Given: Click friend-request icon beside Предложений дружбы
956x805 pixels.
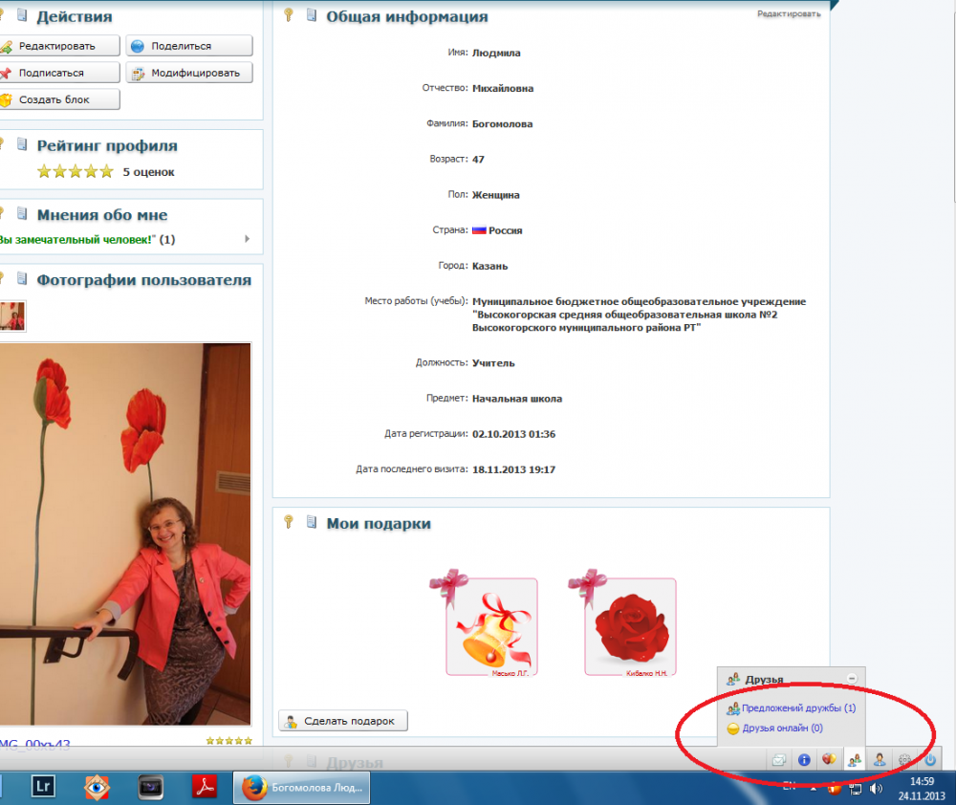Looking at the screenshot, I should (733, 708).
